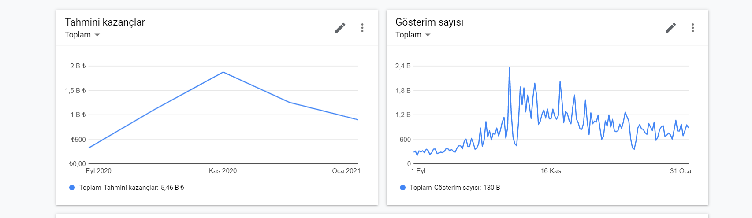
Task: Click the 31 Oca axis label
Action: 681,171
